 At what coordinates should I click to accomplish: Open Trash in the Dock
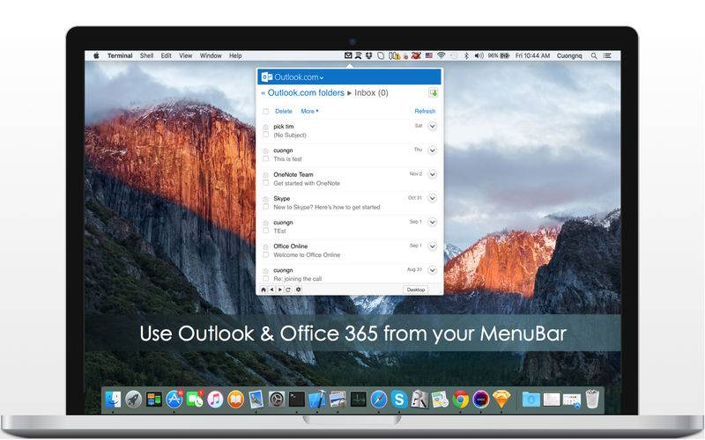pyautogui.click(x=592, y=400)
